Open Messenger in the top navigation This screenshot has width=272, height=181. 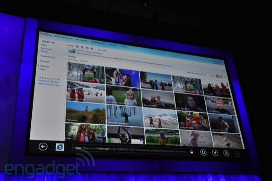pos(97,43)
